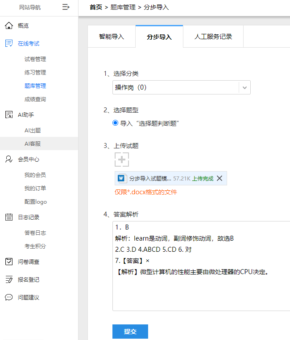Viewport: 290px width, 340px height.
Task: Click the plus icon to upload a file
Action: [122, 160]
